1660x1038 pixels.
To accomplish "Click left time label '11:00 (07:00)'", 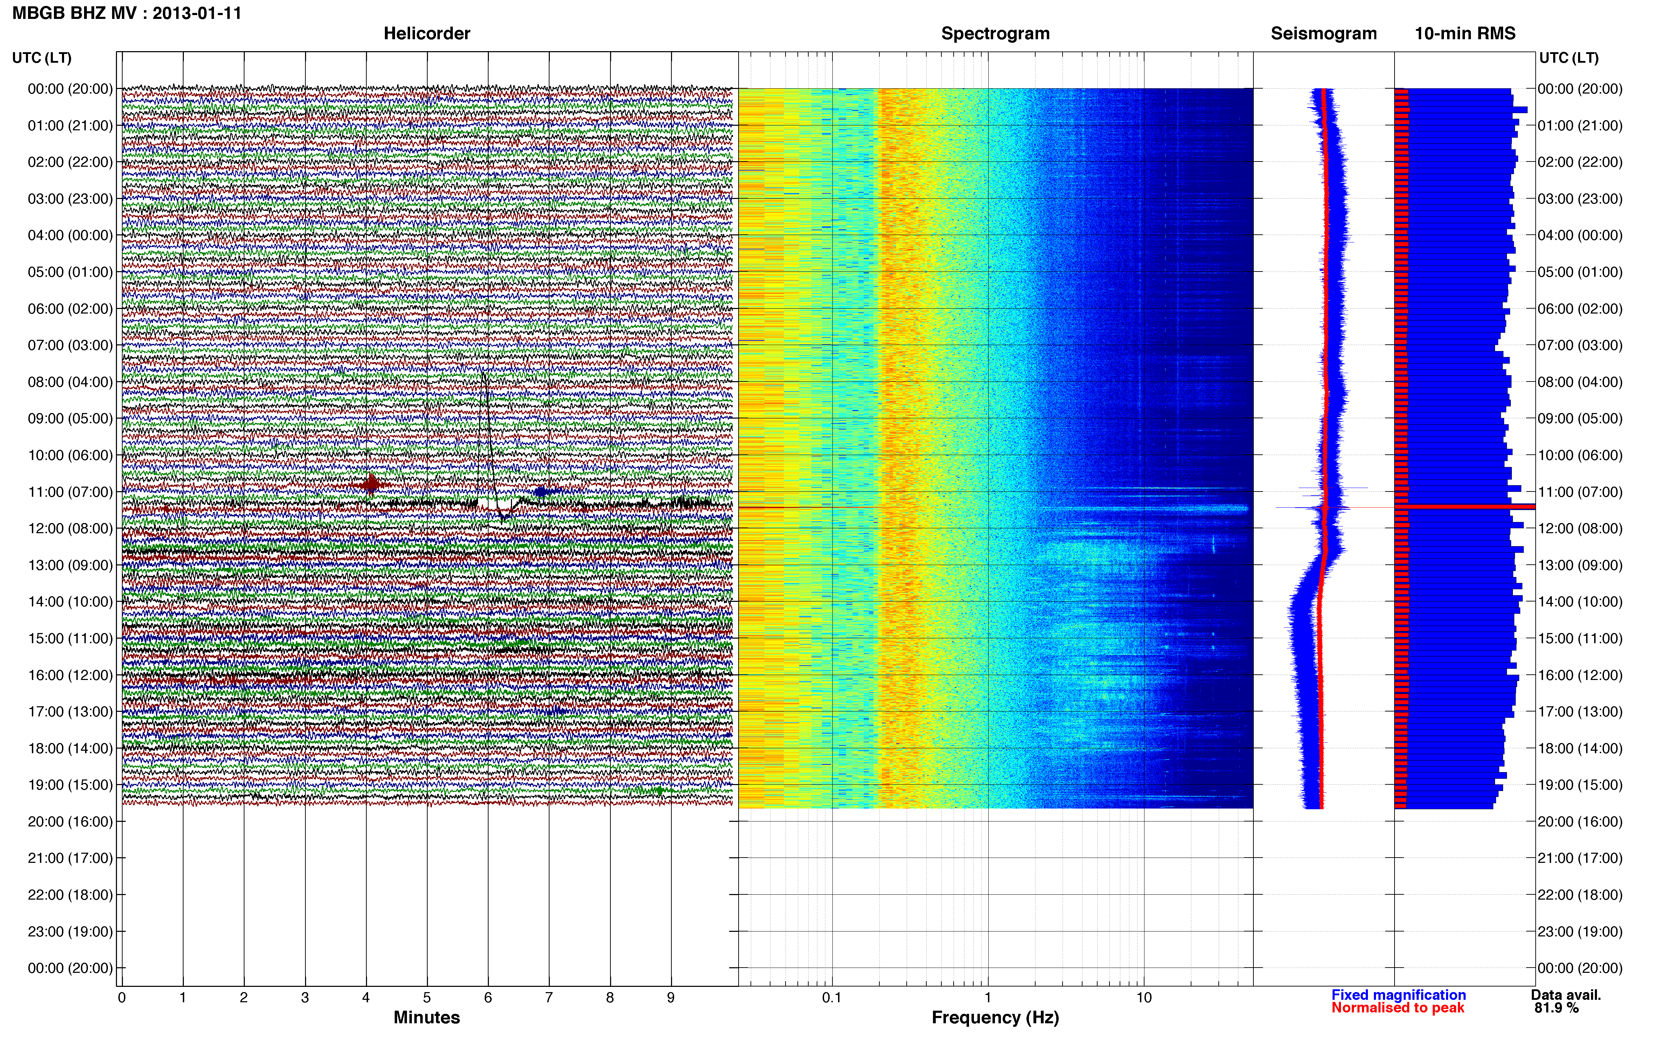I will coord(70,492).
